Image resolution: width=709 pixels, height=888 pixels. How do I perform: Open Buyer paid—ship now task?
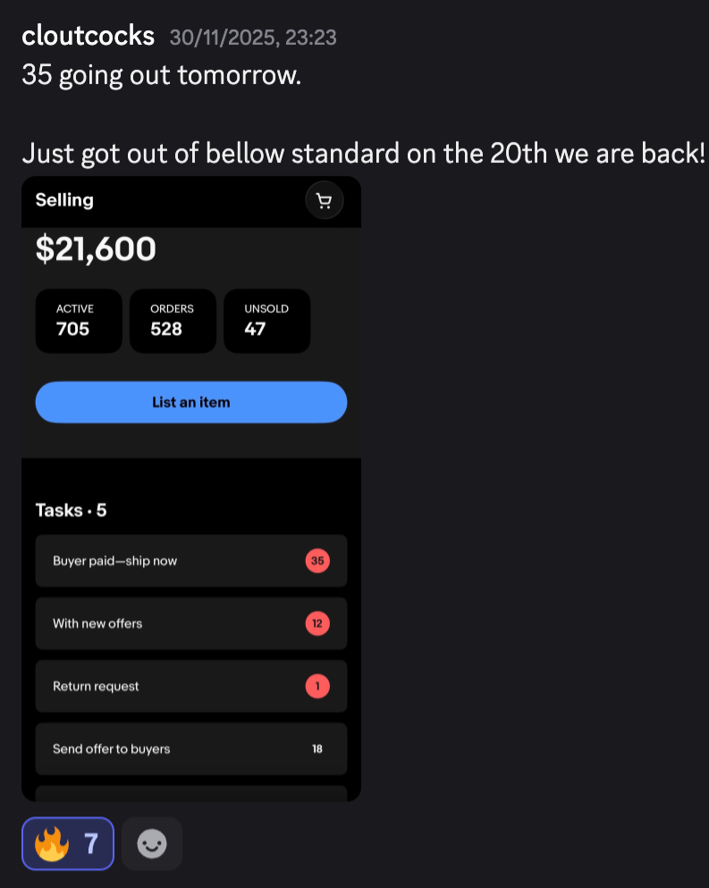pos(190,561)
